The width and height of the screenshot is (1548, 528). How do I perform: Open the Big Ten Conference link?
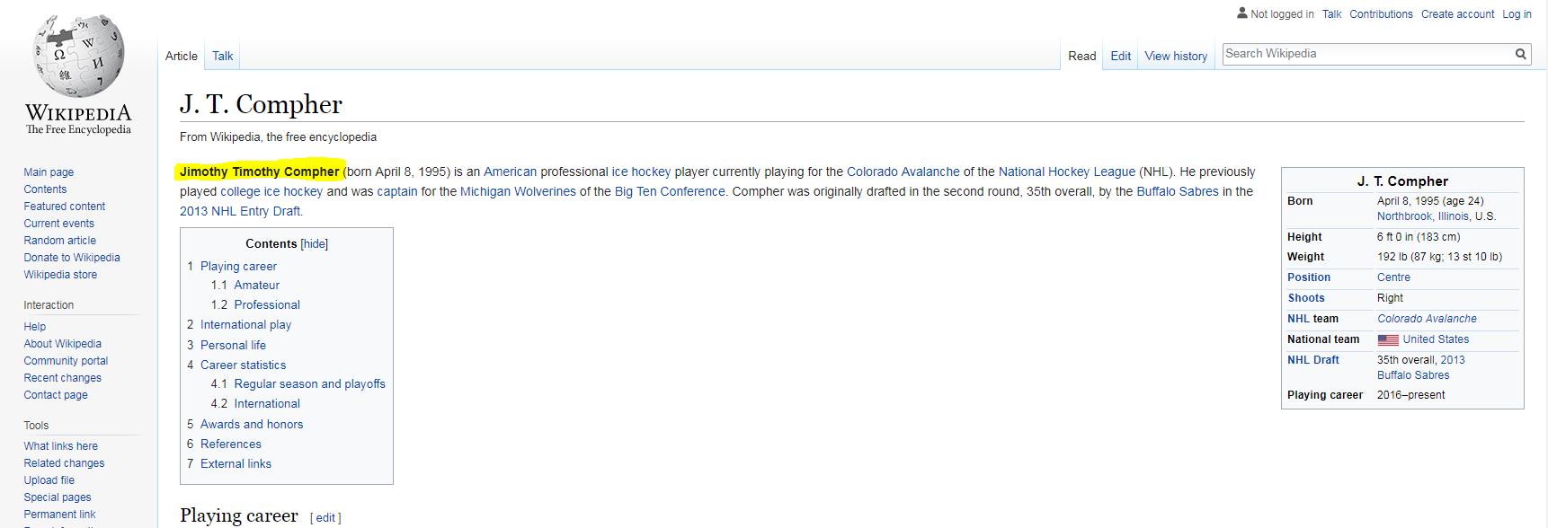[669, 191]
